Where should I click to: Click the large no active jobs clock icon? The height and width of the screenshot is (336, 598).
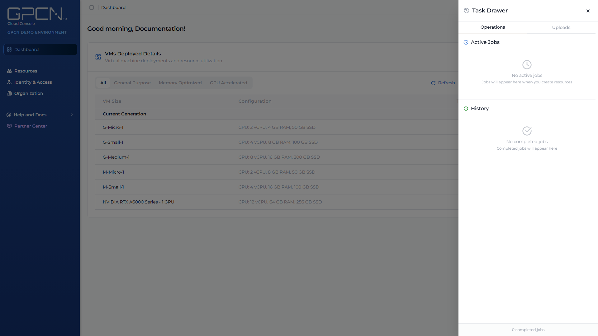(527, 65)
